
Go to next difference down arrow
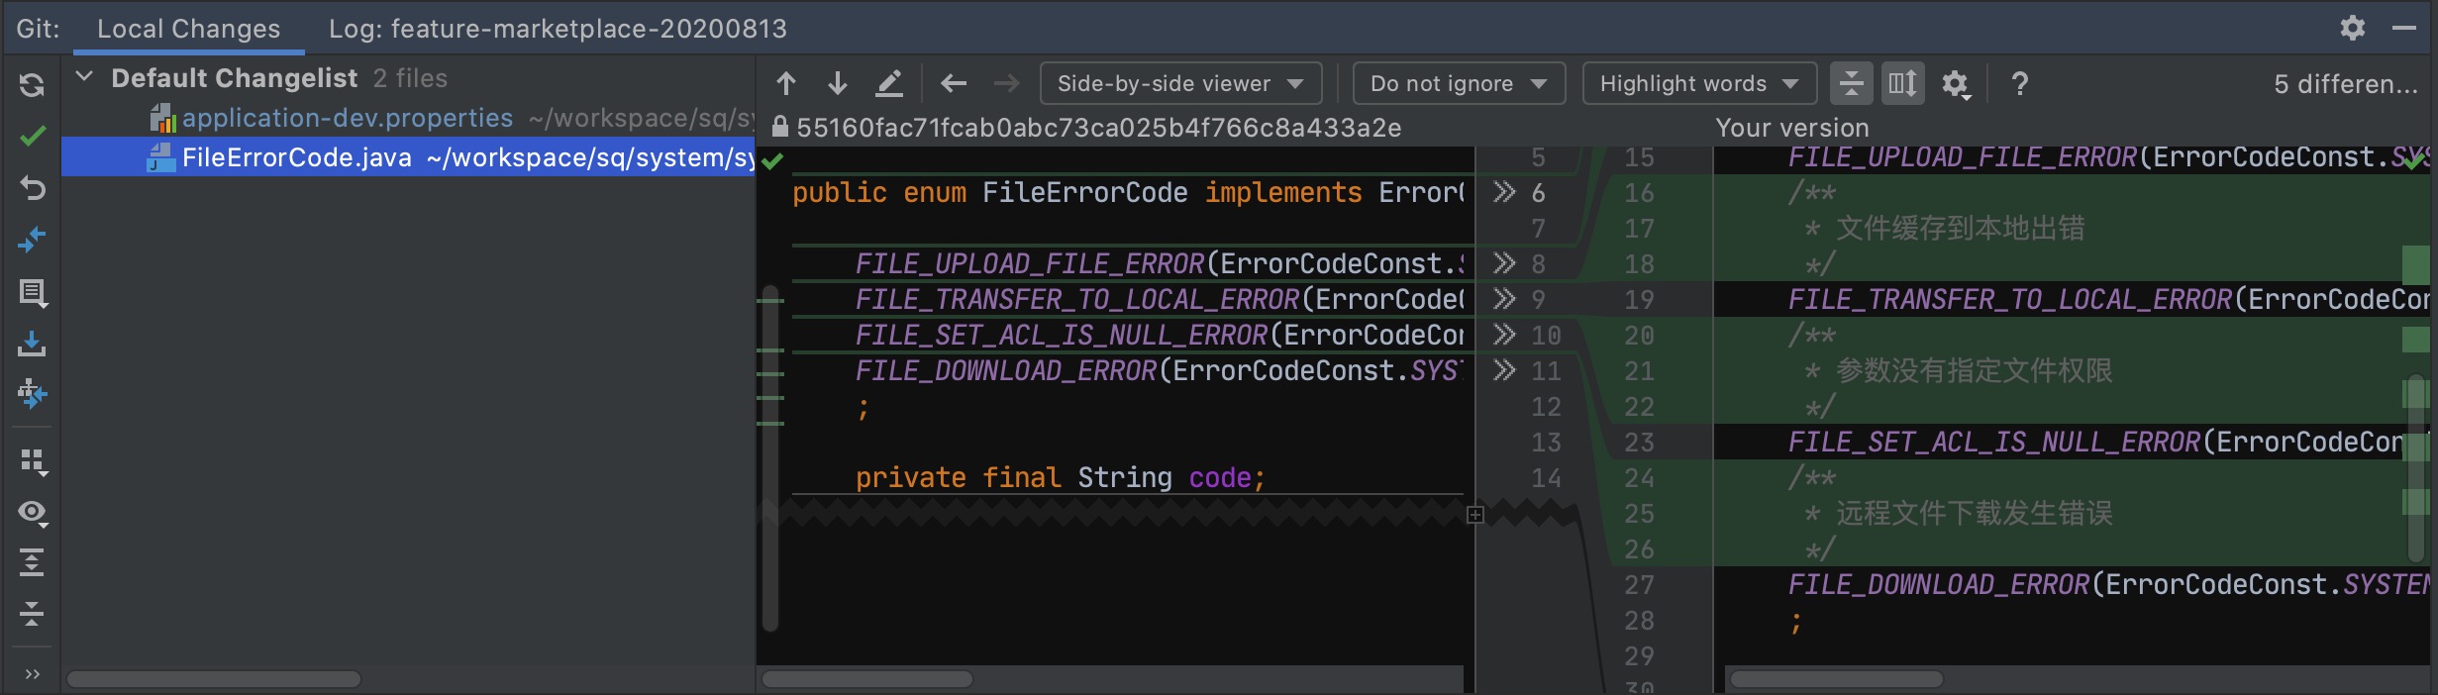point(838,84)
